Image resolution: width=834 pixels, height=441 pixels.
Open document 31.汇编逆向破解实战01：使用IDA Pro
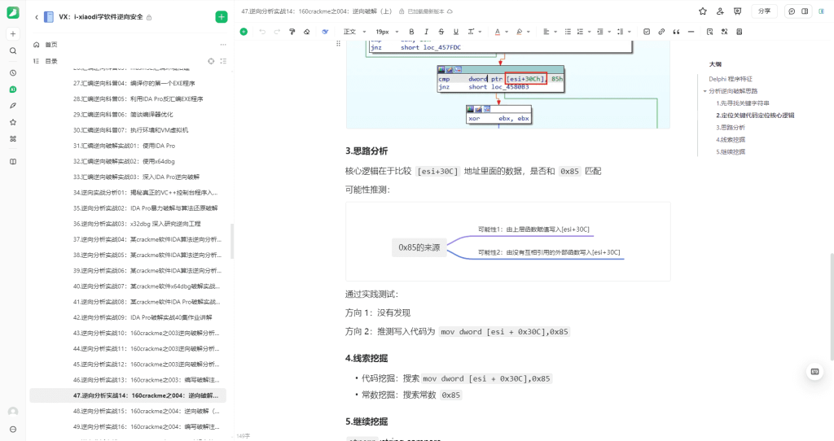point(124,146)
